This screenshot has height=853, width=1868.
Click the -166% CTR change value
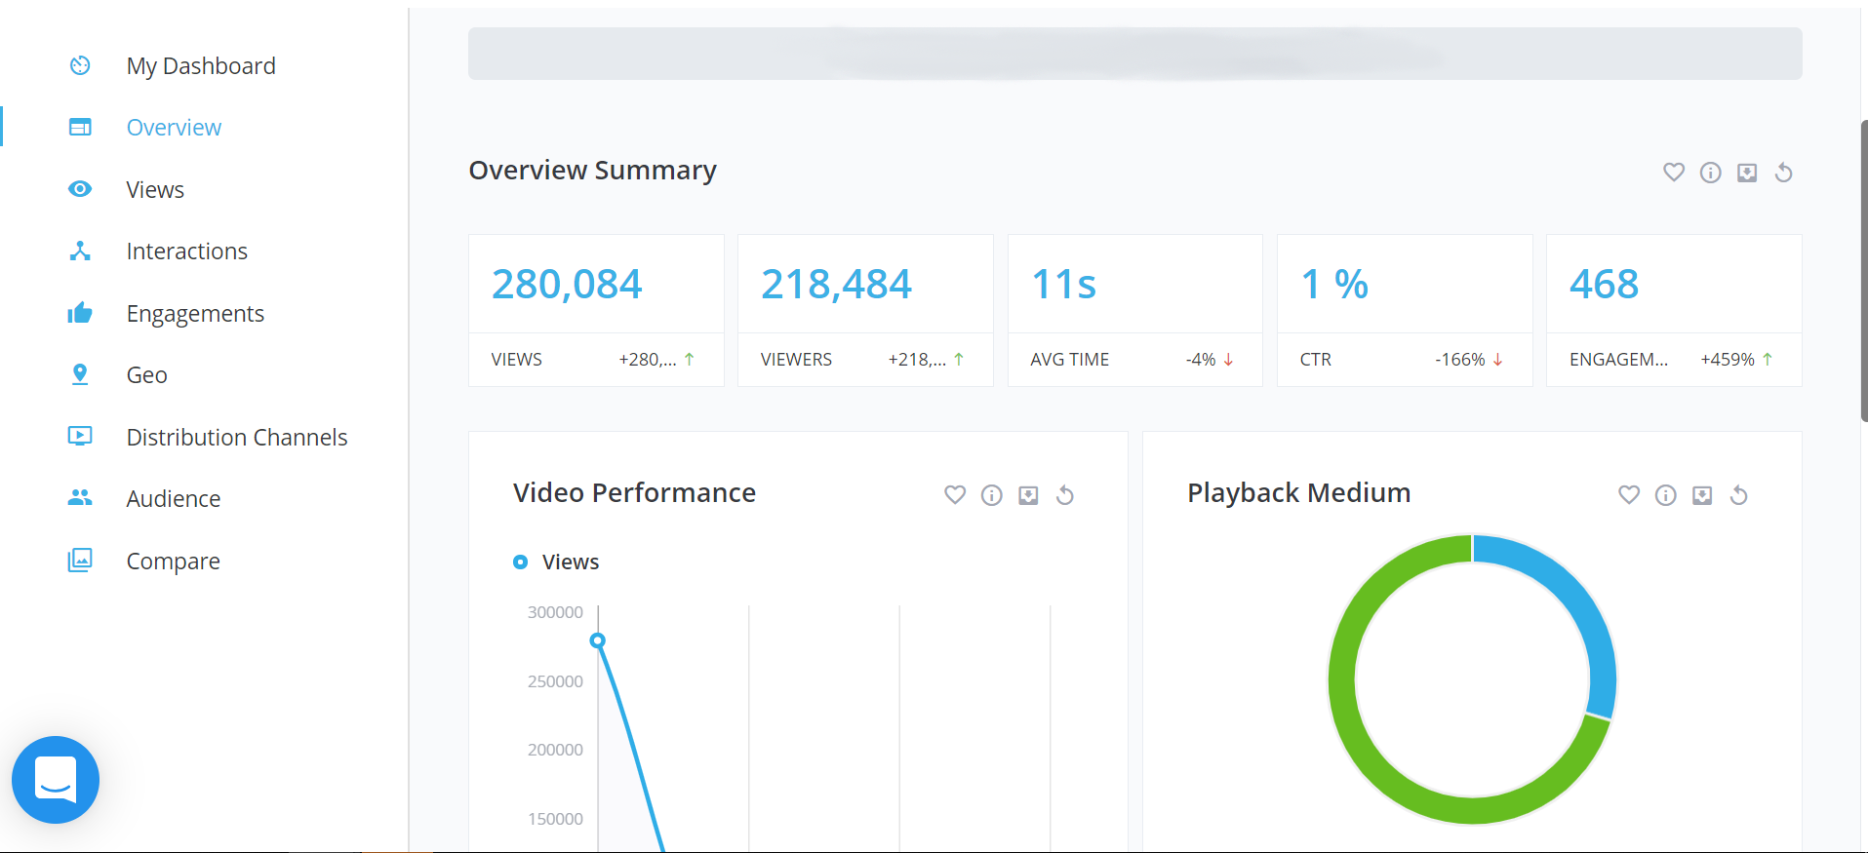point(1460,360)
